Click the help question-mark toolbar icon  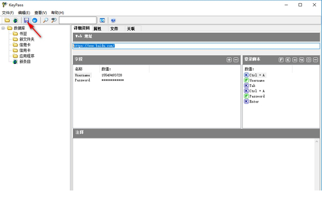tap(113, 20)
